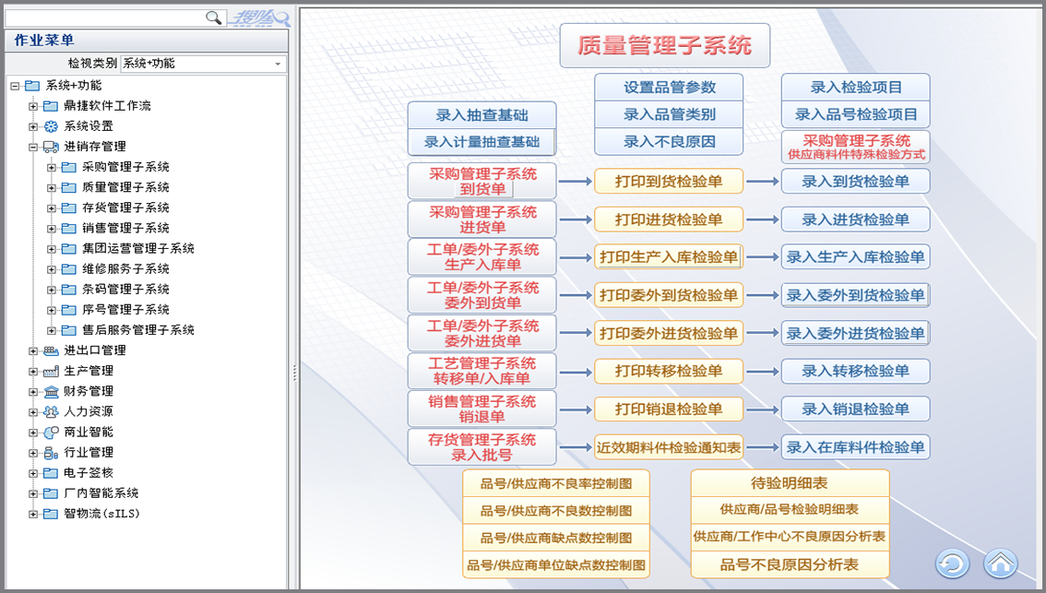
Task: Expand the 鼎捷软件工作流 tree node
Action: [33, 106]
